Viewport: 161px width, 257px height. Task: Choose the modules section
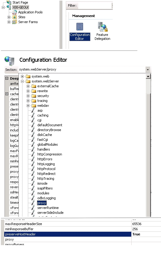[x=43, y=193]
